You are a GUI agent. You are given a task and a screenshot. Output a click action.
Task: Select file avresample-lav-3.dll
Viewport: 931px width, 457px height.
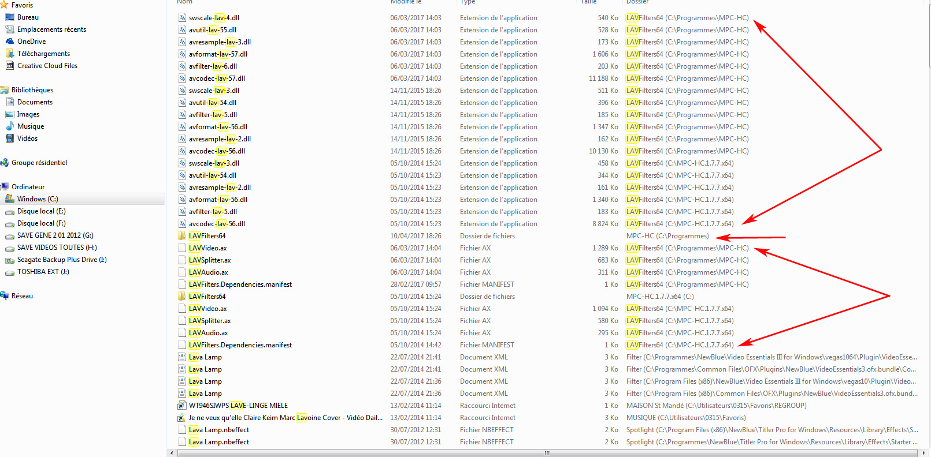point(220,42)
